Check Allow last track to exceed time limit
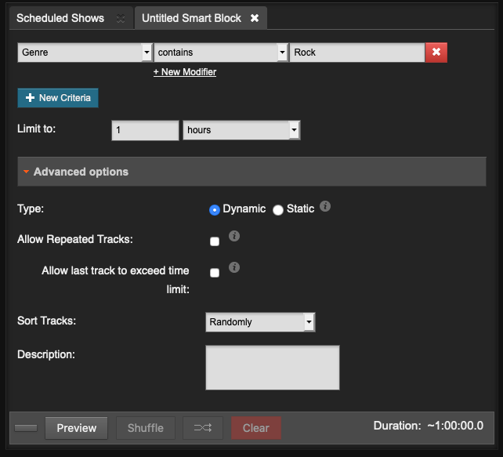 click(x=215, y=273)
